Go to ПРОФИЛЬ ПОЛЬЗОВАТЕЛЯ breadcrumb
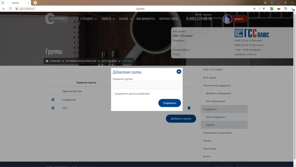296x167 pixels. pyautogui.click(x=81, y=61)
